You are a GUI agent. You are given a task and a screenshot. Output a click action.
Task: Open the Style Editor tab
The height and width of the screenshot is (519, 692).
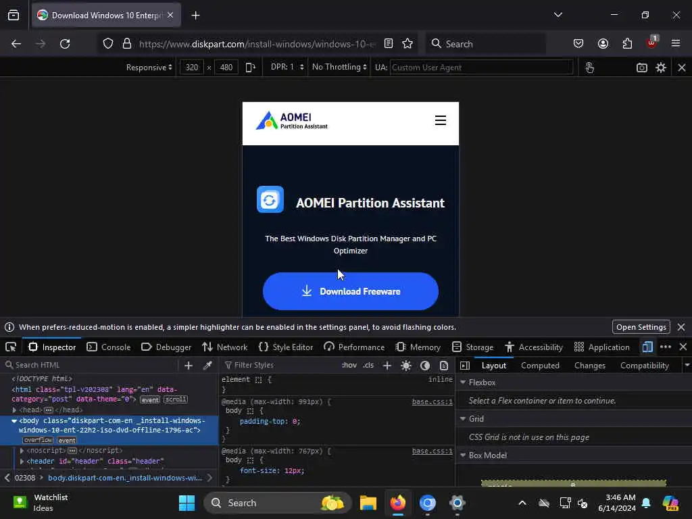point(286,347)
